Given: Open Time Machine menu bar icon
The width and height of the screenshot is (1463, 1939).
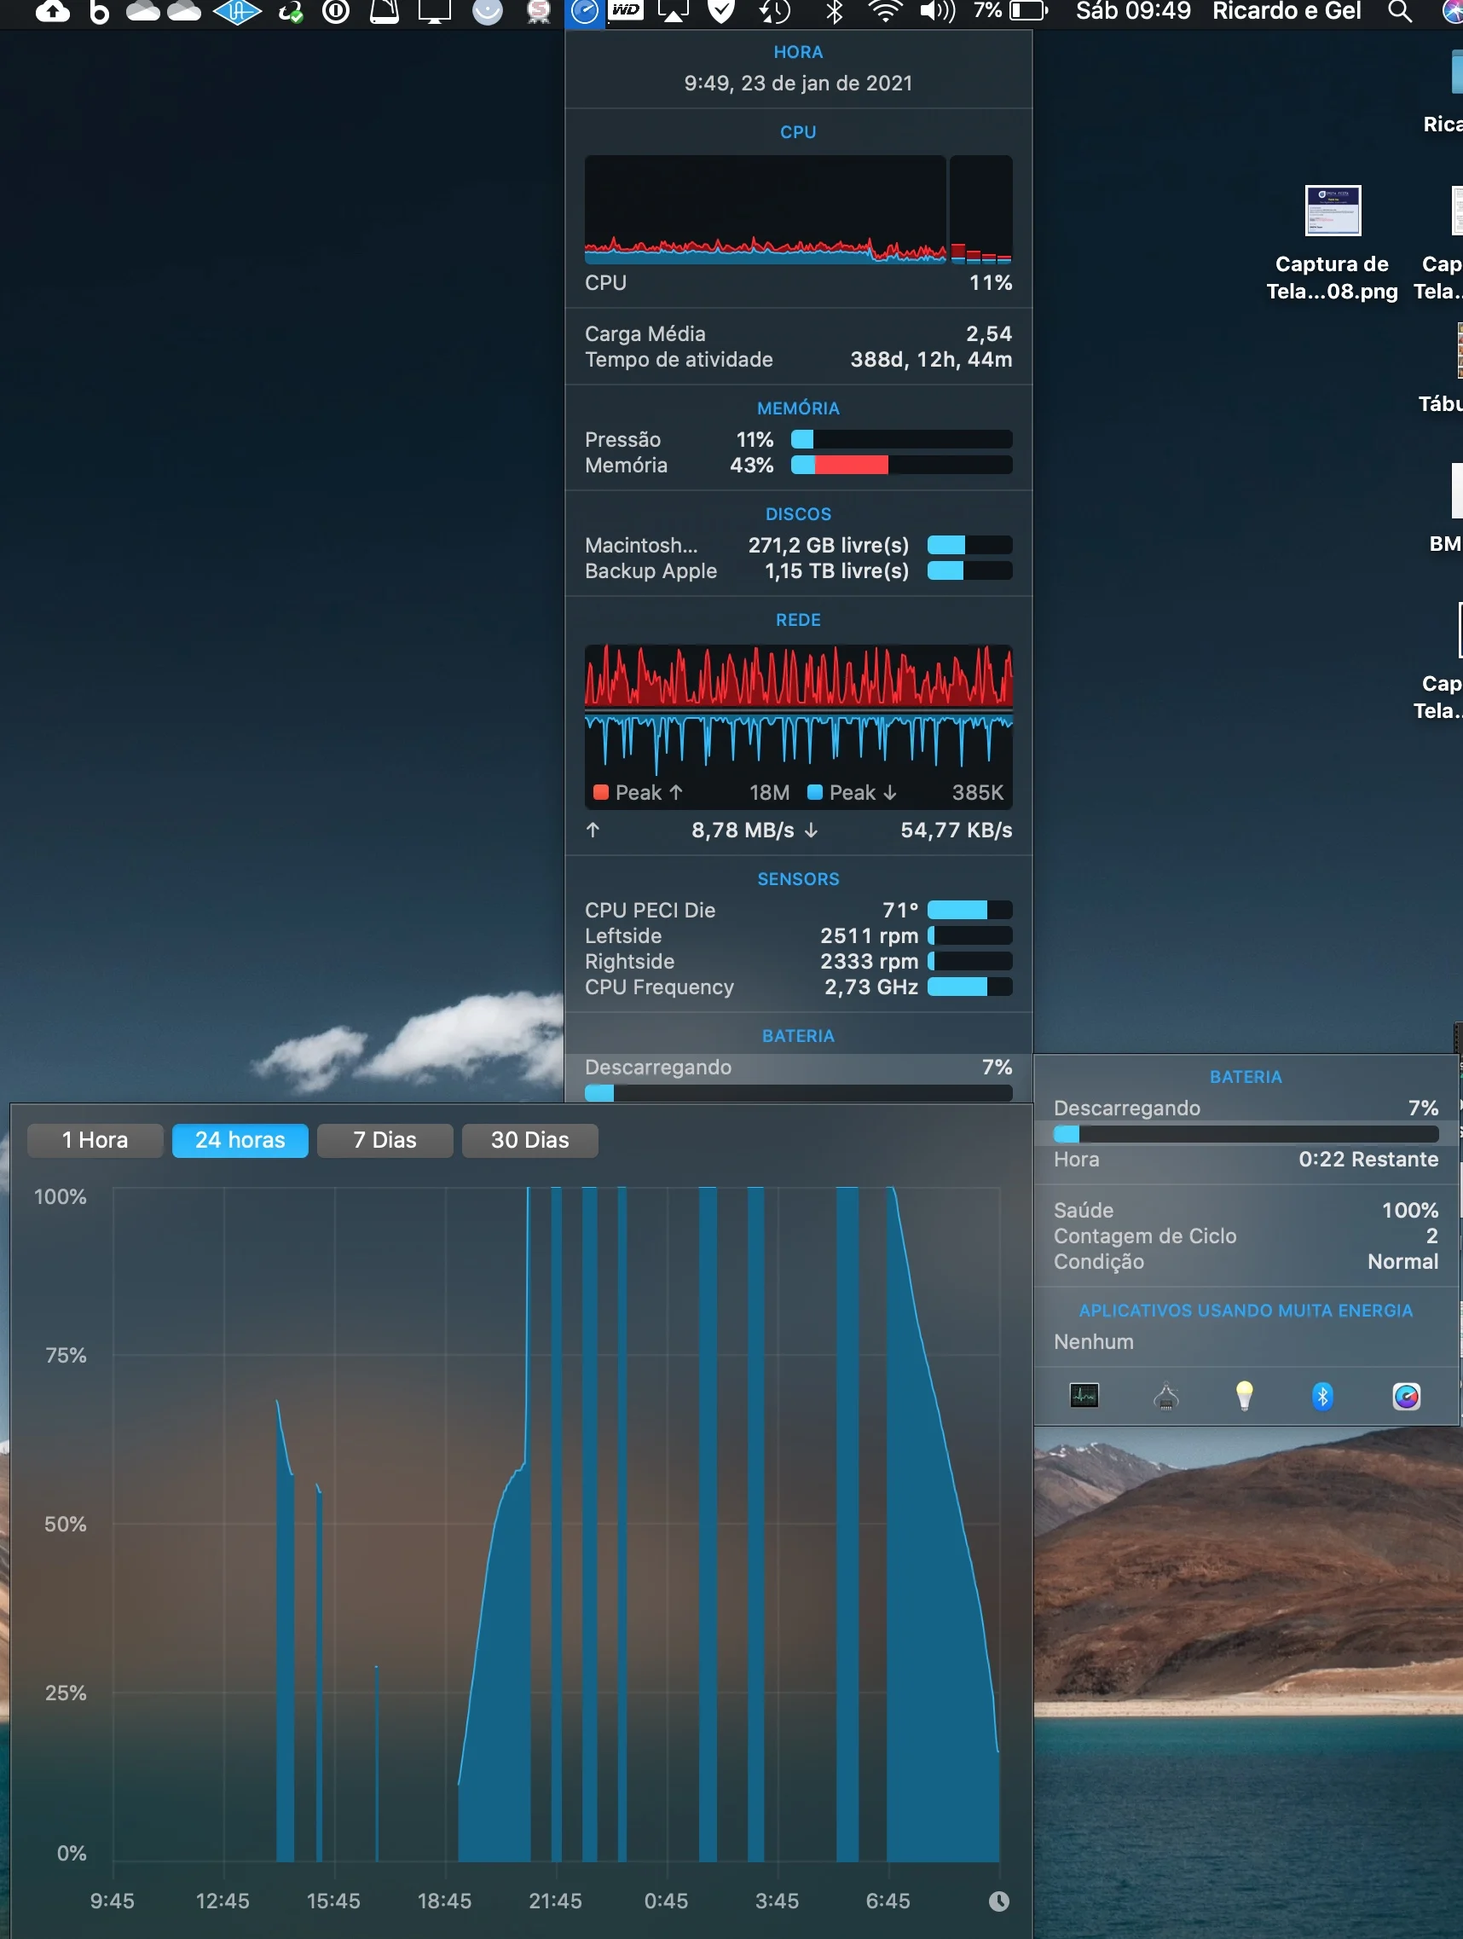Looking at the screenshot, I should click(x=775, y=11).
